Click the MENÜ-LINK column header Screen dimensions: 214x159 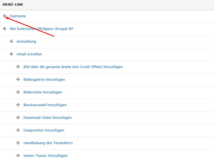tap(13, 5)
